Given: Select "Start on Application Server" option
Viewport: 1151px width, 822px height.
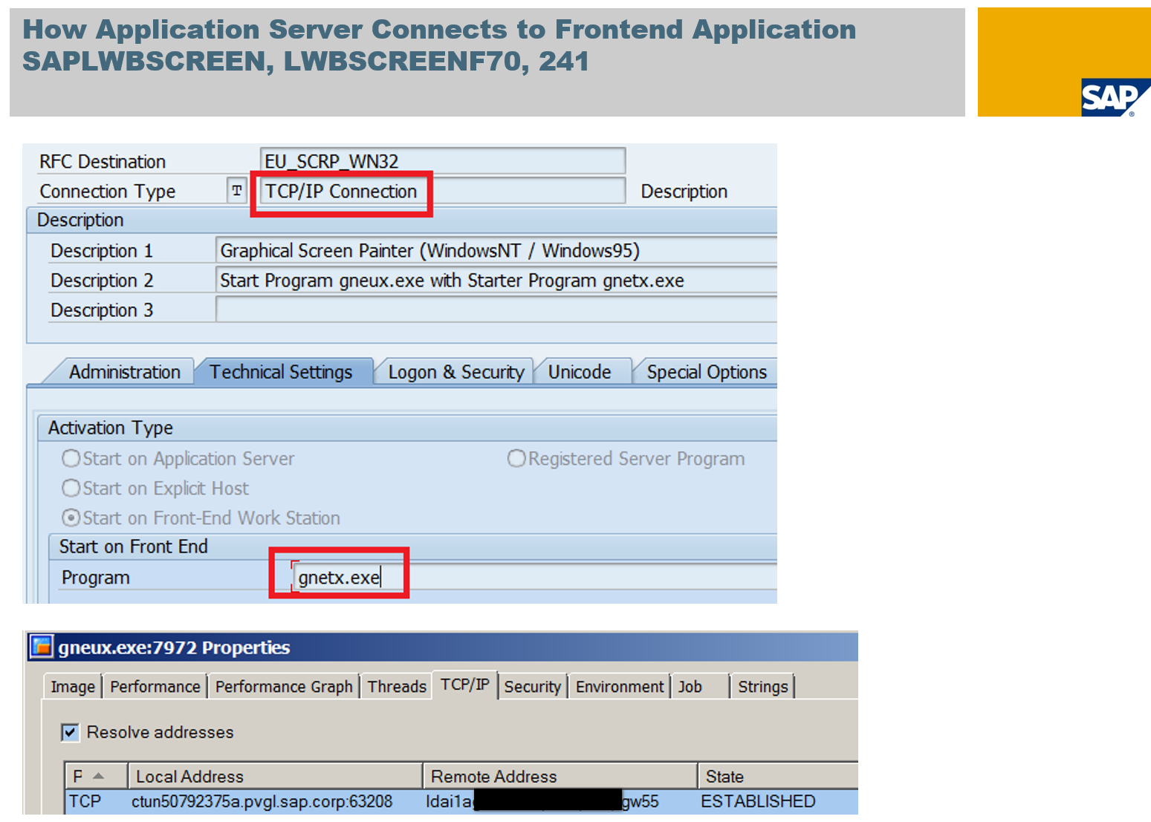Looking at the screenshot, I should point(71,458).
